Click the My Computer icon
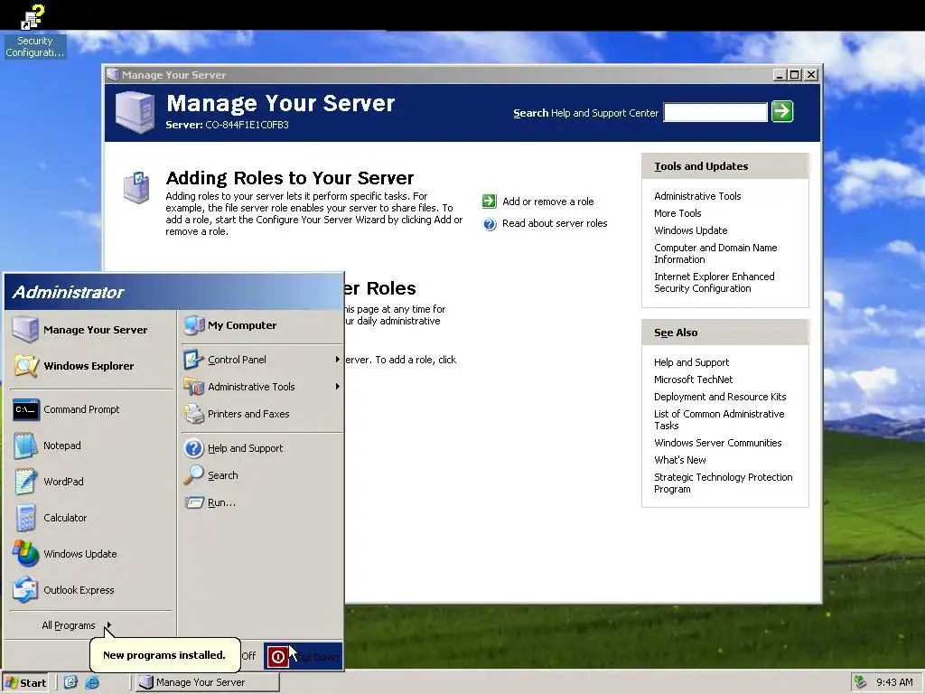925x694 pixels. coord(193,325)
